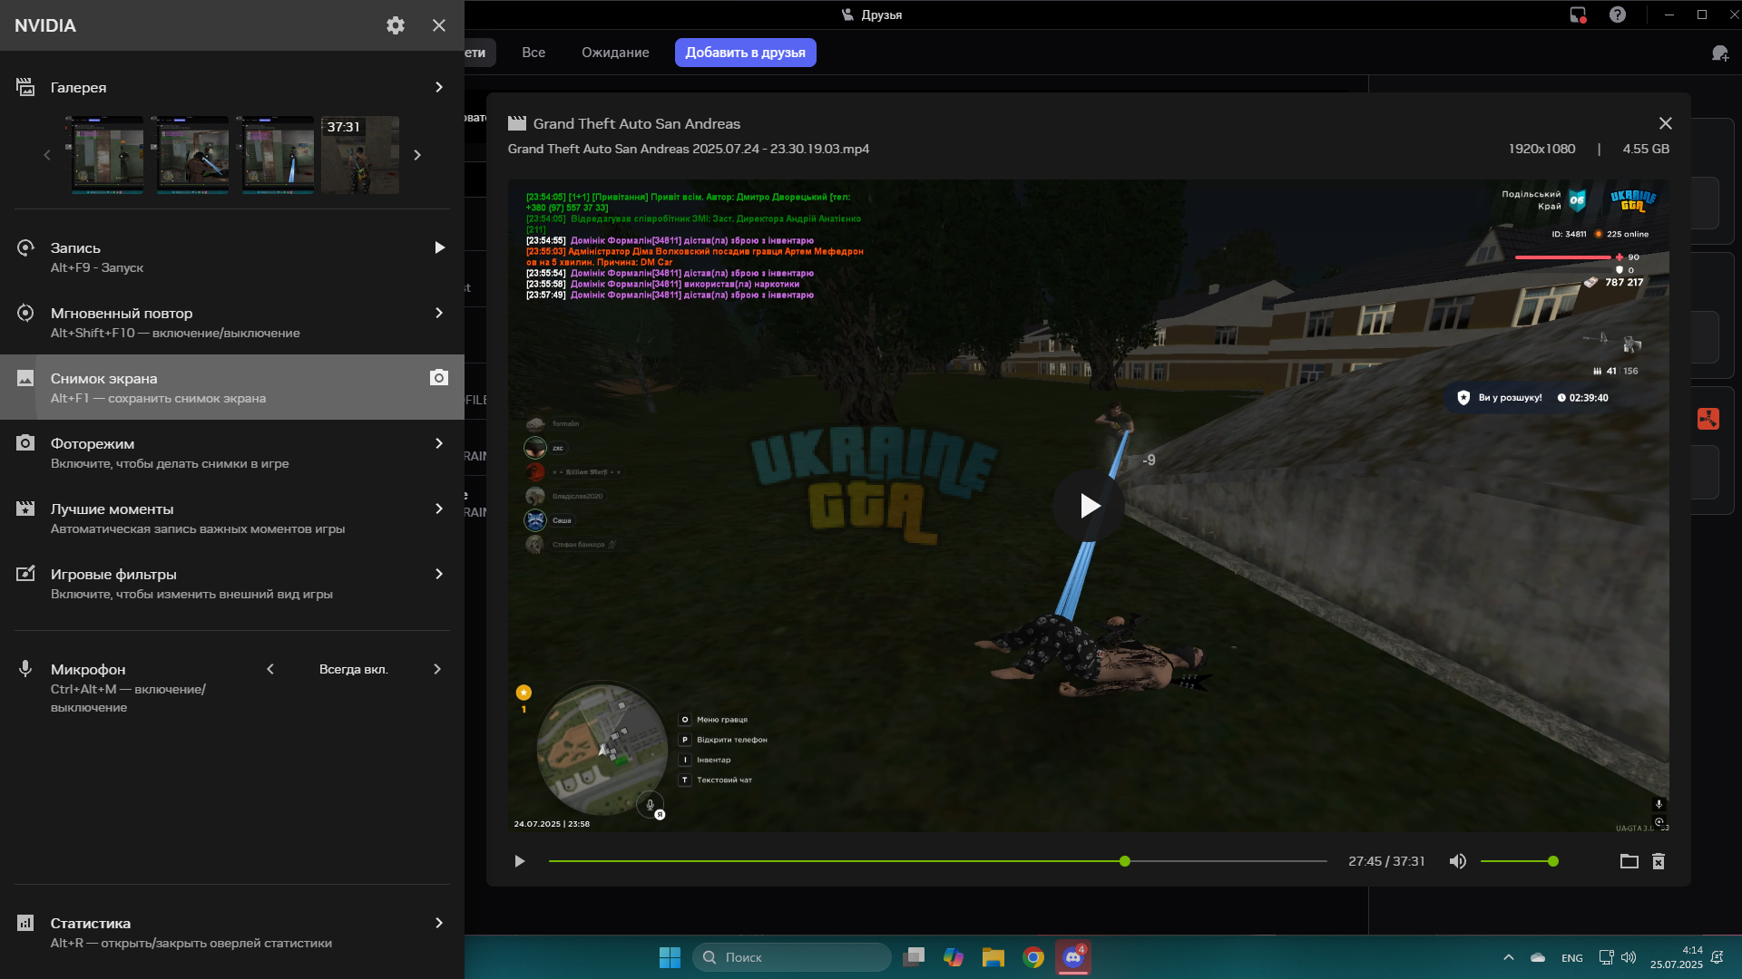The image size is (1742, 979).
Task: Switch microphone mode to previous option
Action: [270, 669]
